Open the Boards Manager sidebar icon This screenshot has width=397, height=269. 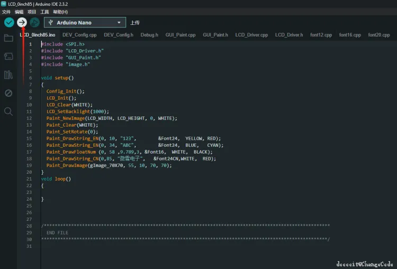[8, 56]
